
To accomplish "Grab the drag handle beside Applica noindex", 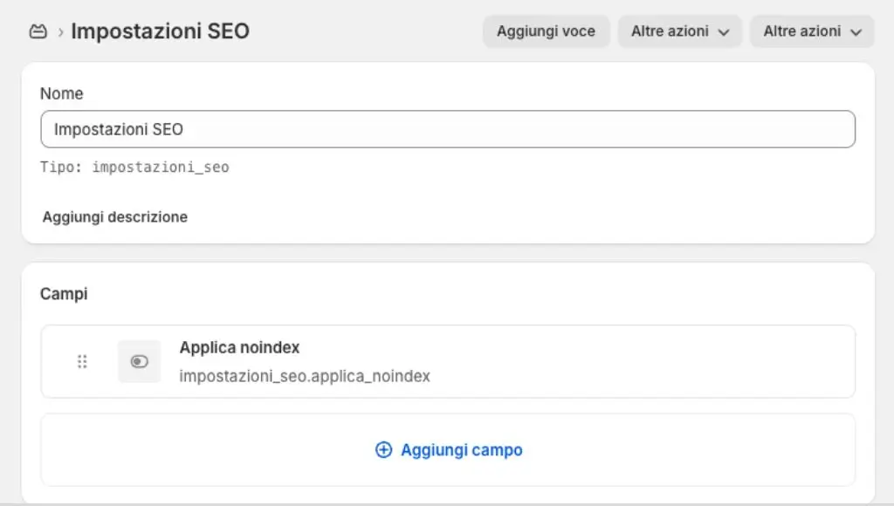I will coord(82,360).
